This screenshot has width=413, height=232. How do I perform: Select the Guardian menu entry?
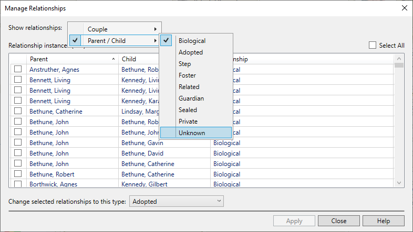click(191, 98)
